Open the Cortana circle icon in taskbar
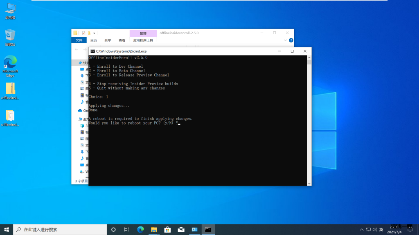Image resolution: width=419 pixels, height=235 pixels. 113,229
